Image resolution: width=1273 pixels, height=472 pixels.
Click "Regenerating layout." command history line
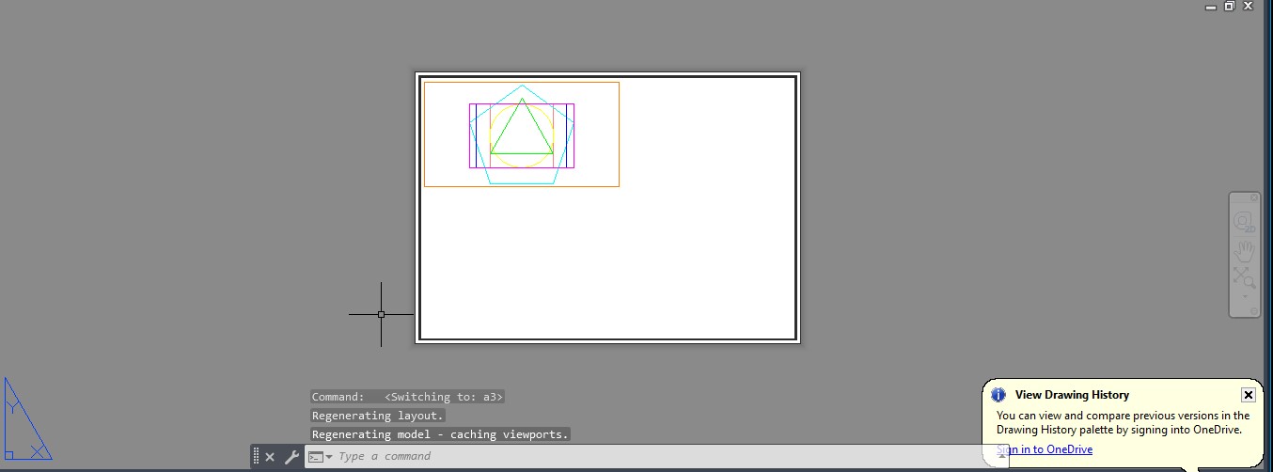pyautogui.click(x=378, y=416)
